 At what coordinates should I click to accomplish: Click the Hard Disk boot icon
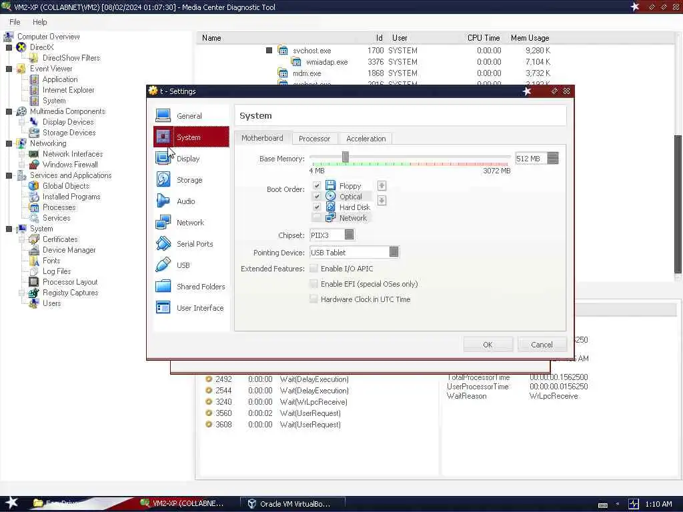pyautogui.click(x=331, y=207)
